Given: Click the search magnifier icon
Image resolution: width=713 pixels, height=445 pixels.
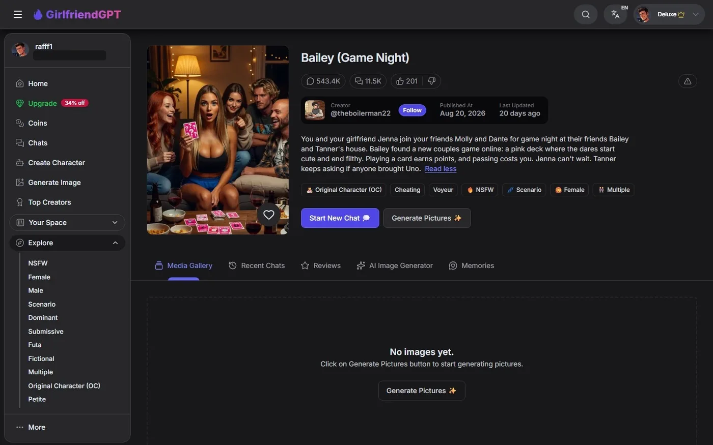Looking at the screenshot, I should coord(586,14).
